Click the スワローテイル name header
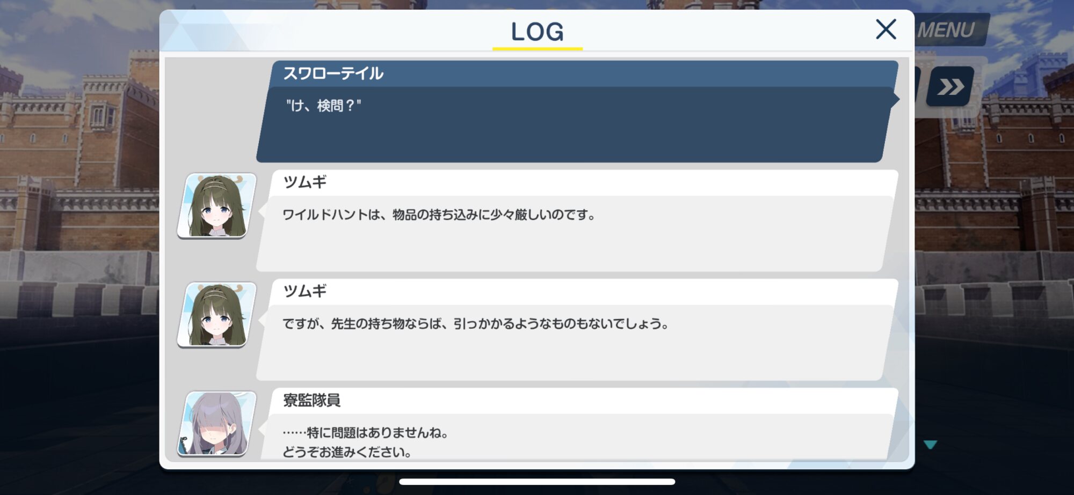This screenshot has height=495, width=1074. tap(333, 73)
